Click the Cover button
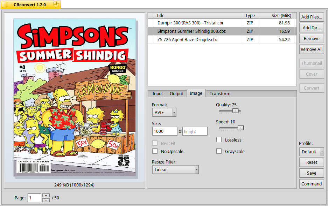This screenshot has height=206, width=328. pyautogui.click(x=312, y=74)
